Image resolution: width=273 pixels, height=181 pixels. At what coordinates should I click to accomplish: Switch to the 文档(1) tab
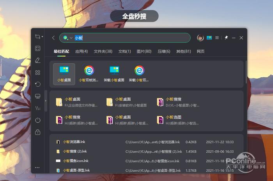coord(125,51)
